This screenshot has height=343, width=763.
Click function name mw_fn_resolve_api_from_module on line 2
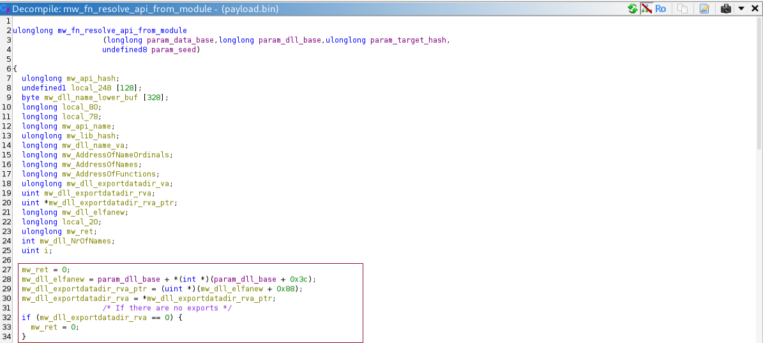coord(122,31)
